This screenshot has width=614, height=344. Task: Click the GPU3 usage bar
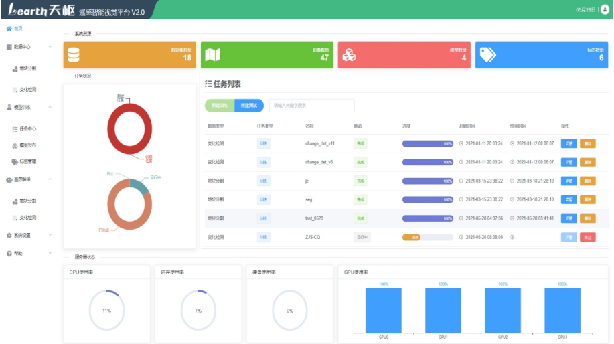[x=562, y=311]
